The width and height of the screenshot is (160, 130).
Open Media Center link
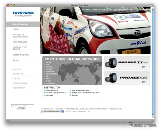point(18,88)
